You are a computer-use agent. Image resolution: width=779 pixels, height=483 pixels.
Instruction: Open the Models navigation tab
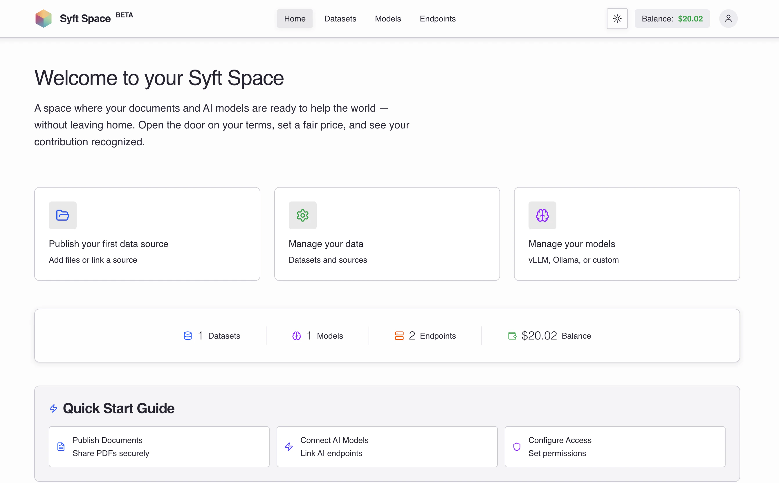[387, 19]
